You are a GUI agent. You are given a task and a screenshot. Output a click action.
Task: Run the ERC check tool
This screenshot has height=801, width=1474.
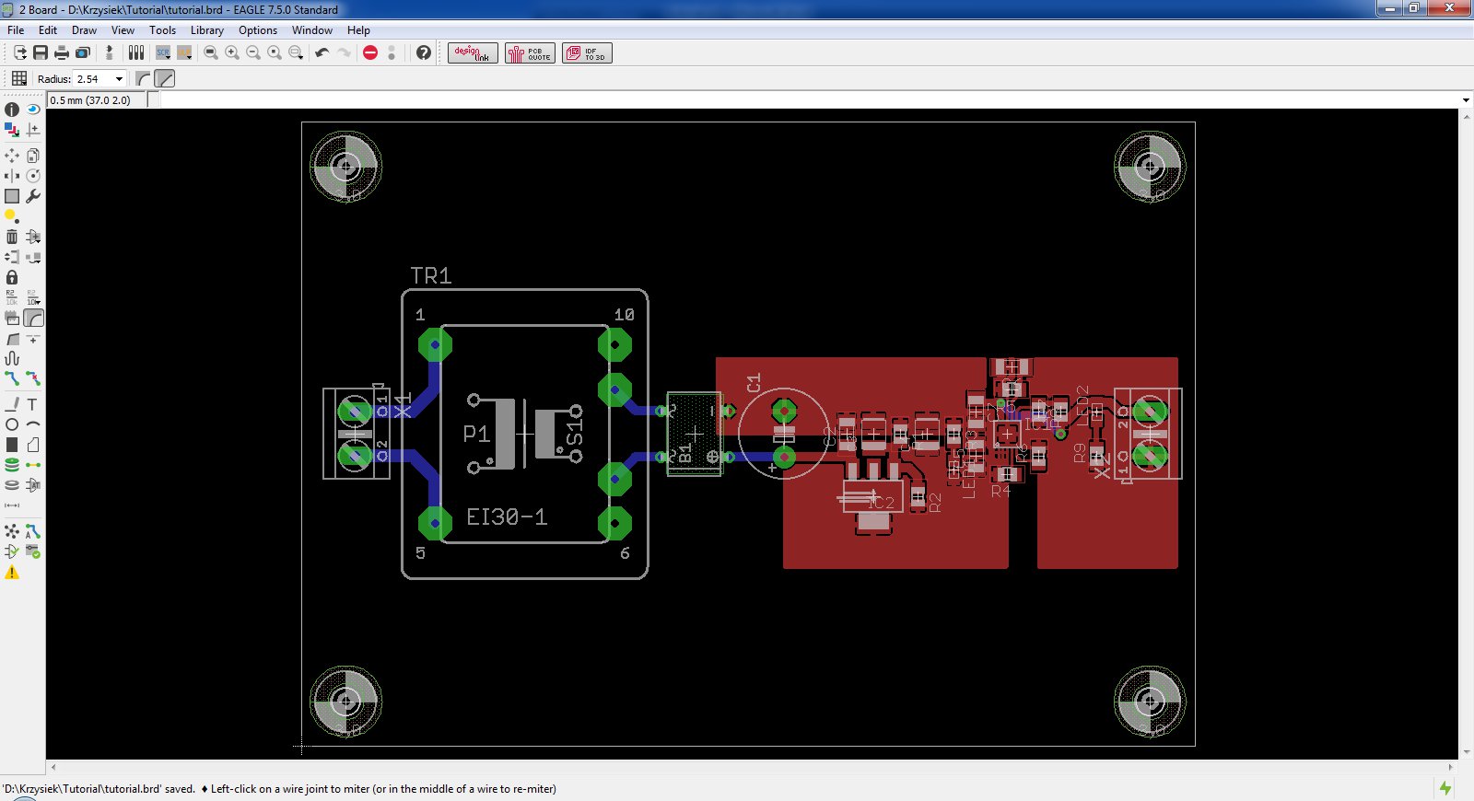[x=12, y=551]
